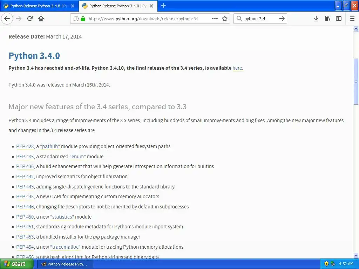Open the "statistics" module link

tap(62, 216)
